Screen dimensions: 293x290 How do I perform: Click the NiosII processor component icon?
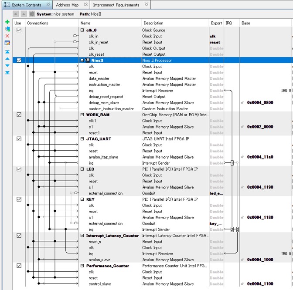click(87, 60)
